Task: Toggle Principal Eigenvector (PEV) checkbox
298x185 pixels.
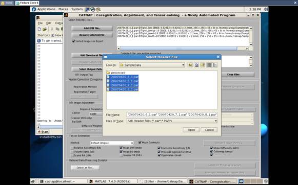Action: tap(159, 152)
